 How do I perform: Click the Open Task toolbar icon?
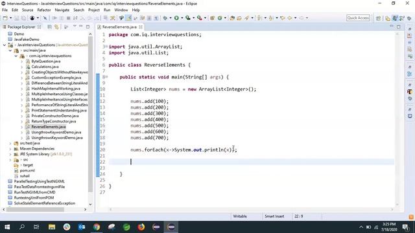point(239,18)
